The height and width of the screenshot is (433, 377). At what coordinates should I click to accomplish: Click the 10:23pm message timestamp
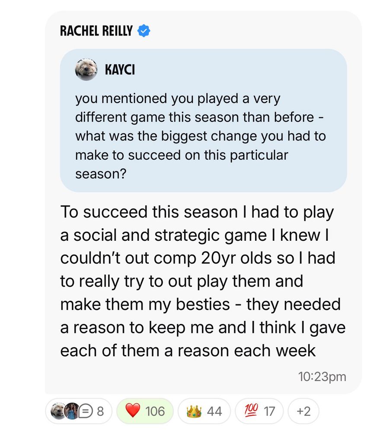click(x=322, y=377)
